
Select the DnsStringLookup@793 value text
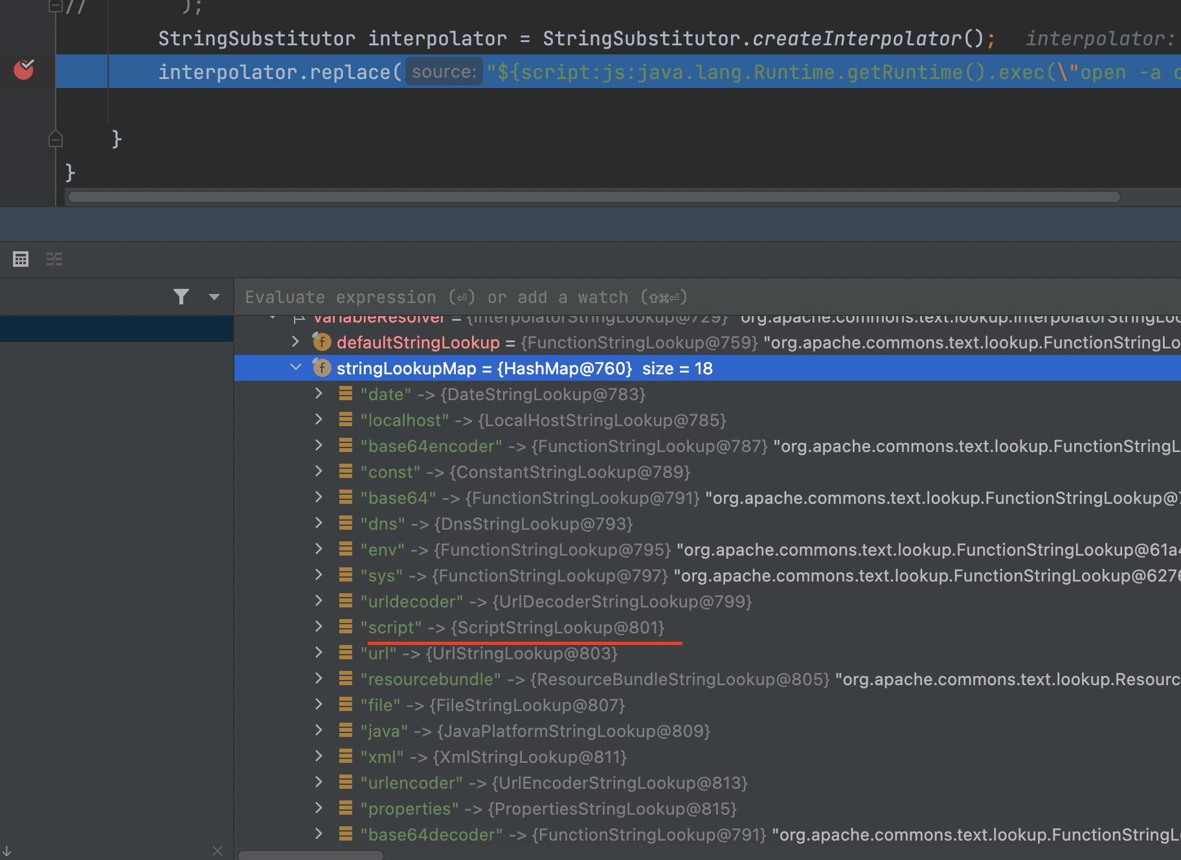pos(534,524)
